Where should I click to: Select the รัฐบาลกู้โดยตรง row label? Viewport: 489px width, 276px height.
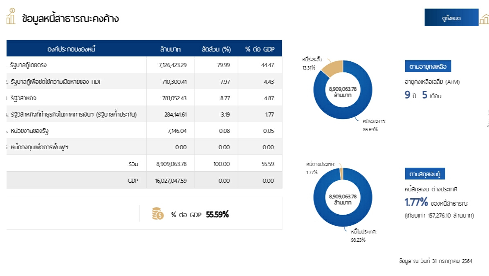(28, 65)
